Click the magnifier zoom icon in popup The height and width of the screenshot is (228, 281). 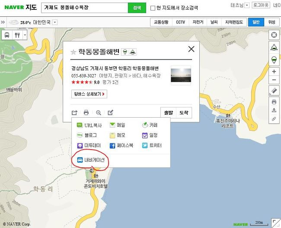pos(99,112)
